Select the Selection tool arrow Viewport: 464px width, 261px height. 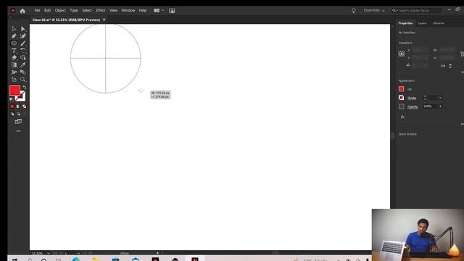(14, 29)
